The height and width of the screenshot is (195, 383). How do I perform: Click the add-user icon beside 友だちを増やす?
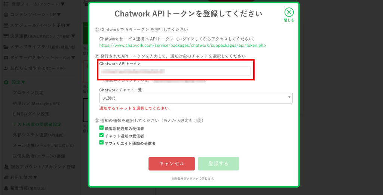click(x=6, y=68)
